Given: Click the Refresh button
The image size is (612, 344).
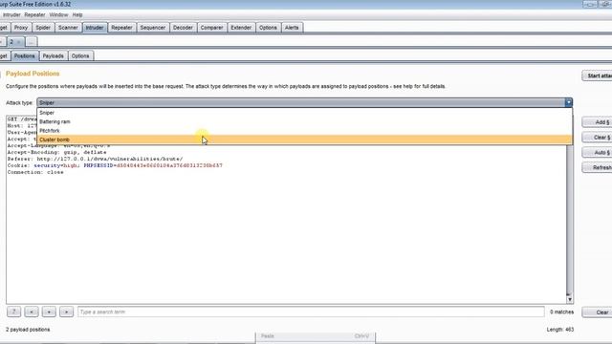Looking at the screenshot, I should coord(597,168).
